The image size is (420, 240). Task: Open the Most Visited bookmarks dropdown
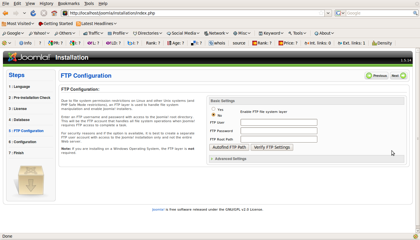[x=18, y=24]
